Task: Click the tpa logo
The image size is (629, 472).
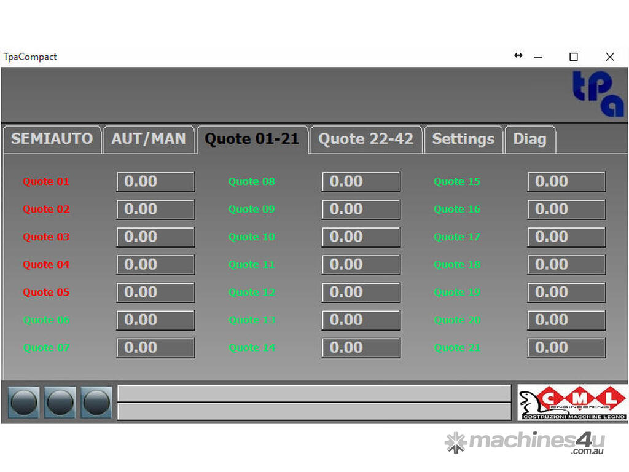Action: point(597,94)
